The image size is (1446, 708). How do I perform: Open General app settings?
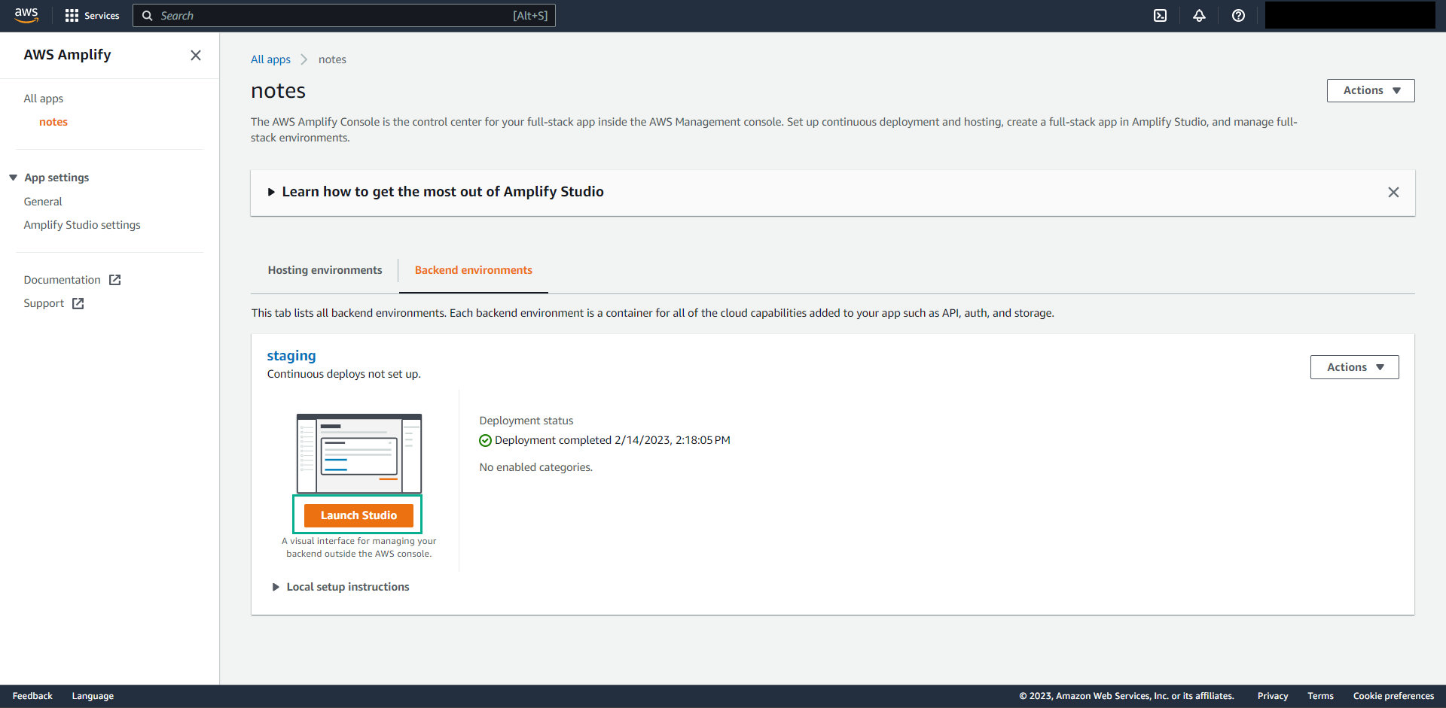pos(43,202)
